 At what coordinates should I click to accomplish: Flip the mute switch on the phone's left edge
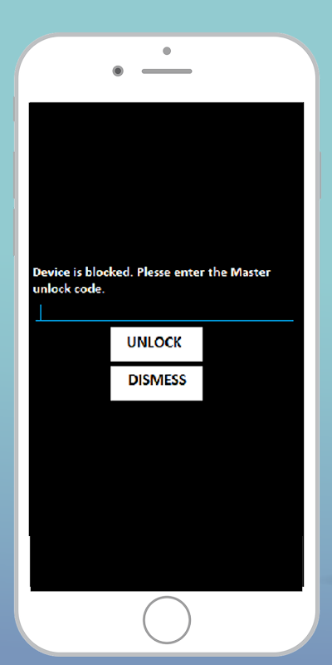[15, 109]
